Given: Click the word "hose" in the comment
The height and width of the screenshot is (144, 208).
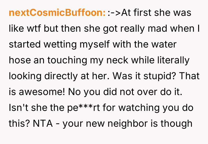Looking at the screenshot, I should [x=19, y=60].
